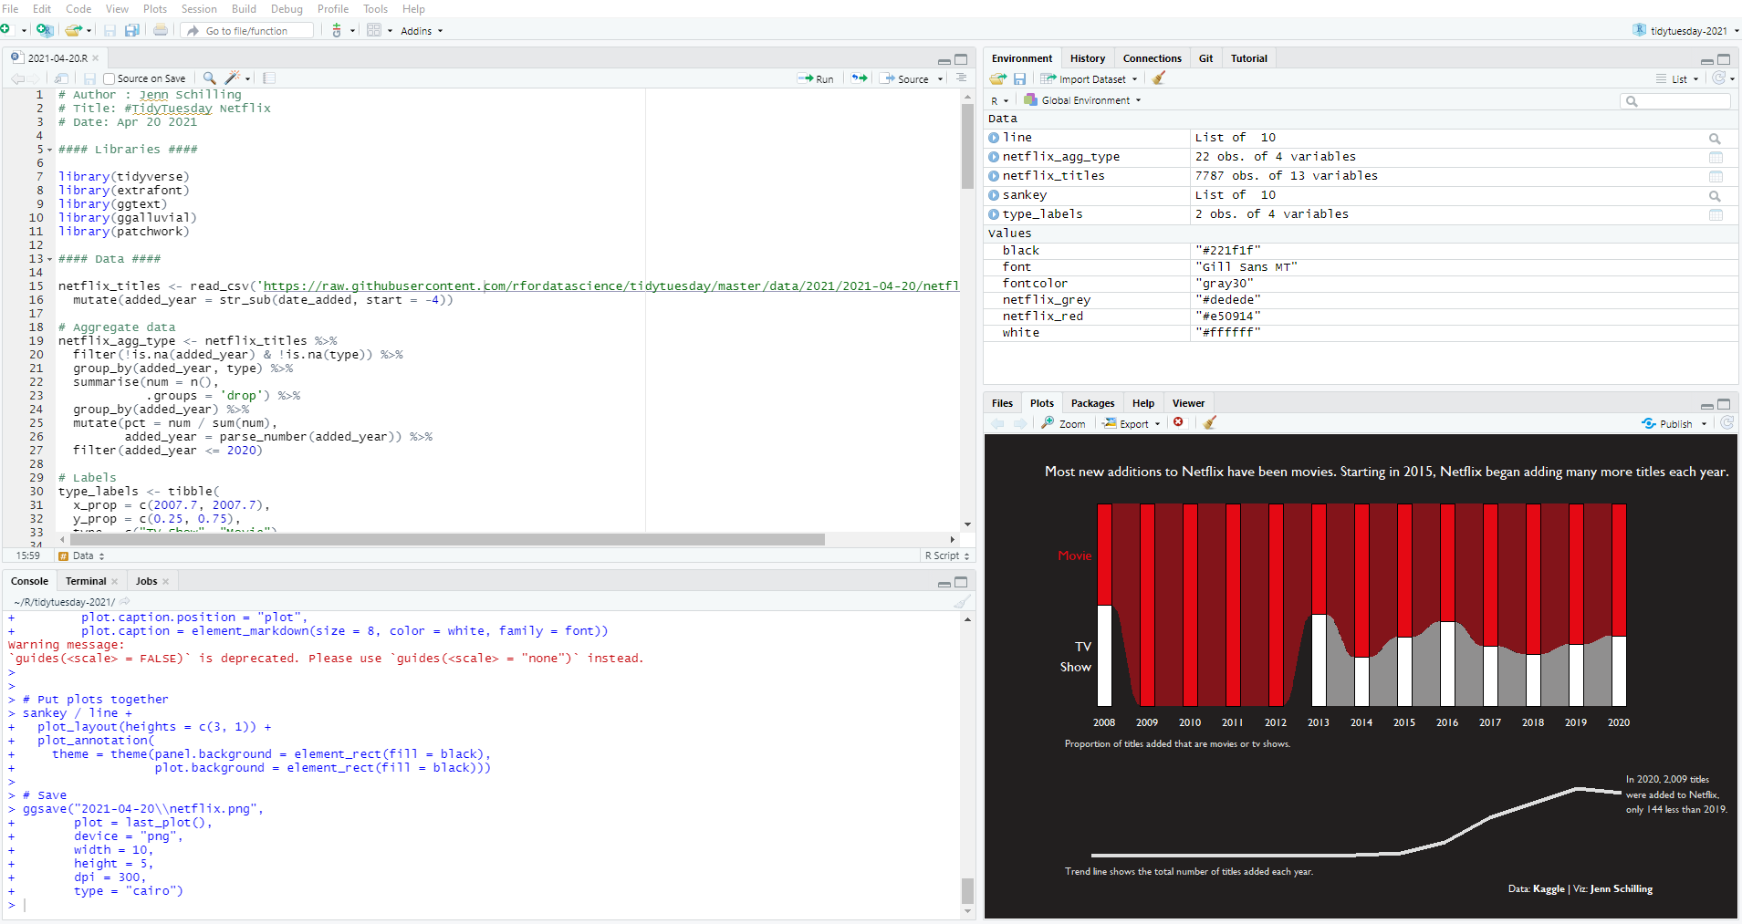Enable the Source on Save checkbox
The height and width of the screenshot is (924, 1742).
[x=110, y=79]
